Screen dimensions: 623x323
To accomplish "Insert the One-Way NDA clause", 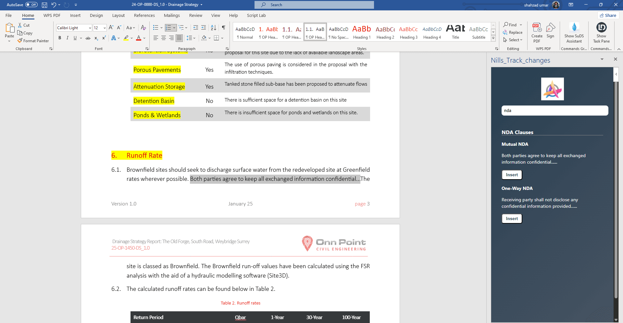I will [x=512, y=218].
